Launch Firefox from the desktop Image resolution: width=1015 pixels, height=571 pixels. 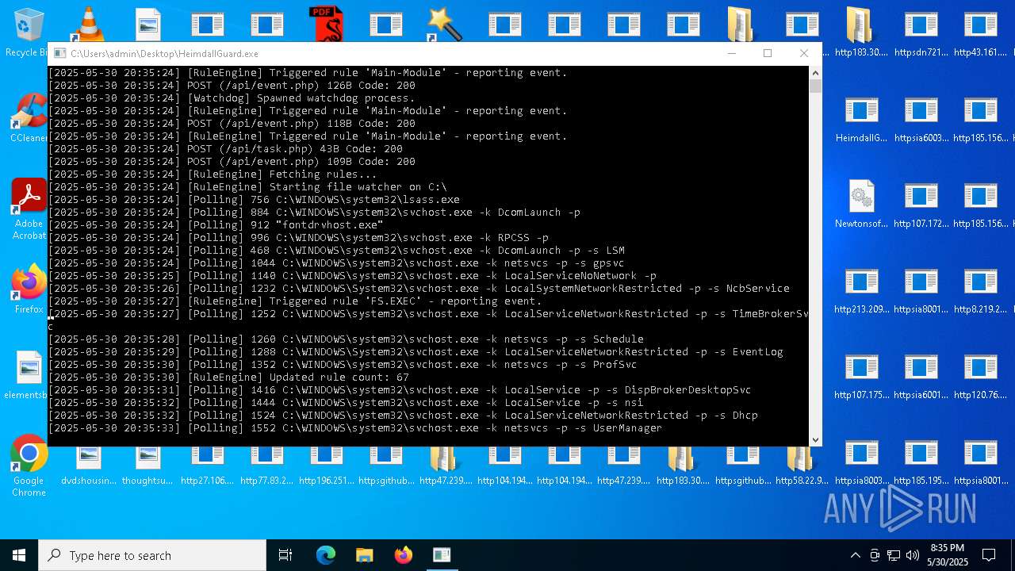29,289
